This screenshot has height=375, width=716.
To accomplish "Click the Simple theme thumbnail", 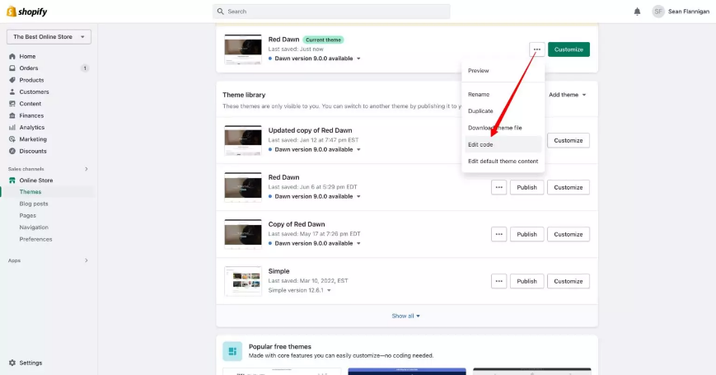I will click(x=243, y=281).
